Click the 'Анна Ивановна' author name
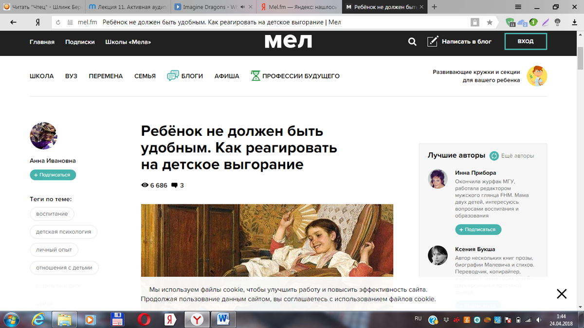This screenshot has height=328, width=584. (x=53, y=161)
